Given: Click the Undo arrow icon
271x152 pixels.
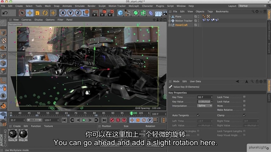Looking at the screenshot, I should (x=5, y=13).
